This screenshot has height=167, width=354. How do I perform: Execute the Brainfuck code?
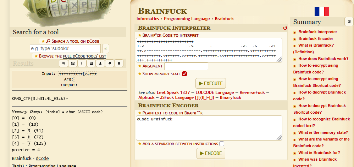pos(210,83)
